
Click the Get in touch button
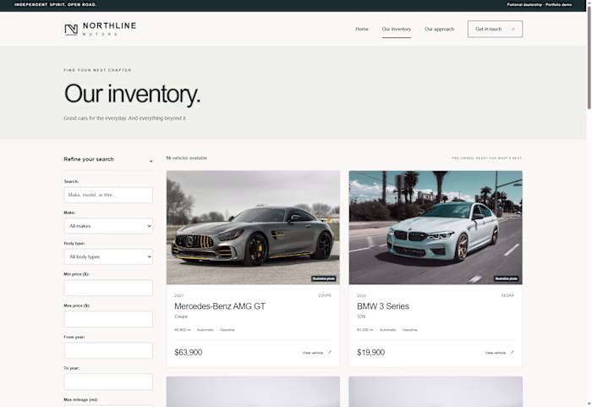(495, 29)
